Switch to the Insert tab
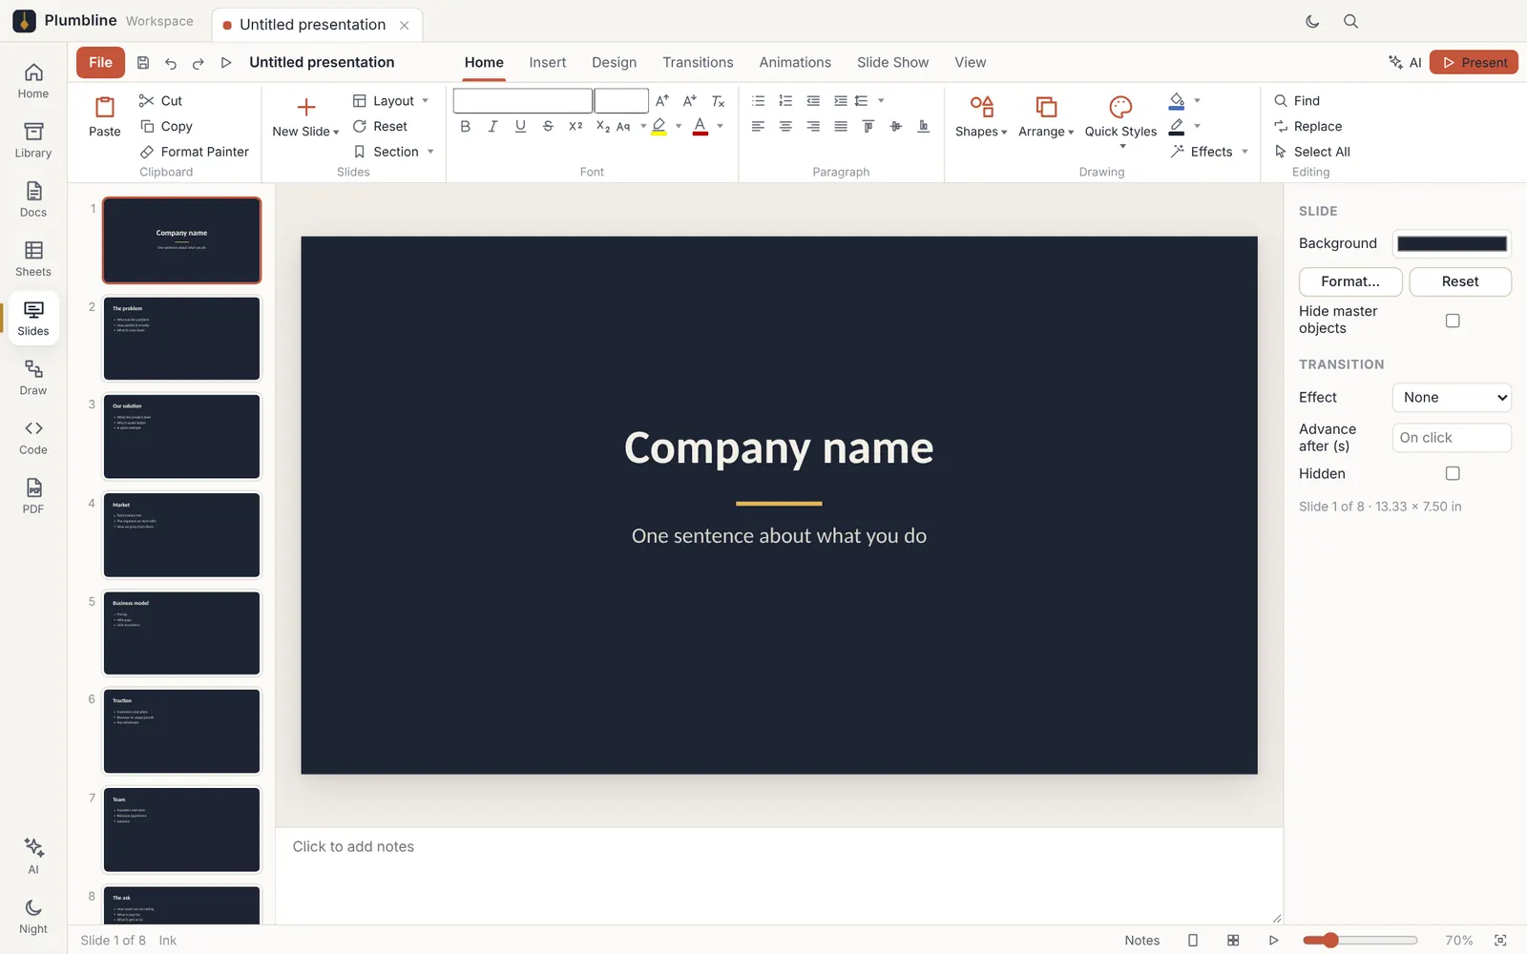 tap(548, 62)
